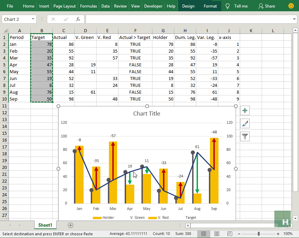The width and height of the screenshot is (299, 238).
Task: Click the x-axis header cell
Action: pos(229,37)
